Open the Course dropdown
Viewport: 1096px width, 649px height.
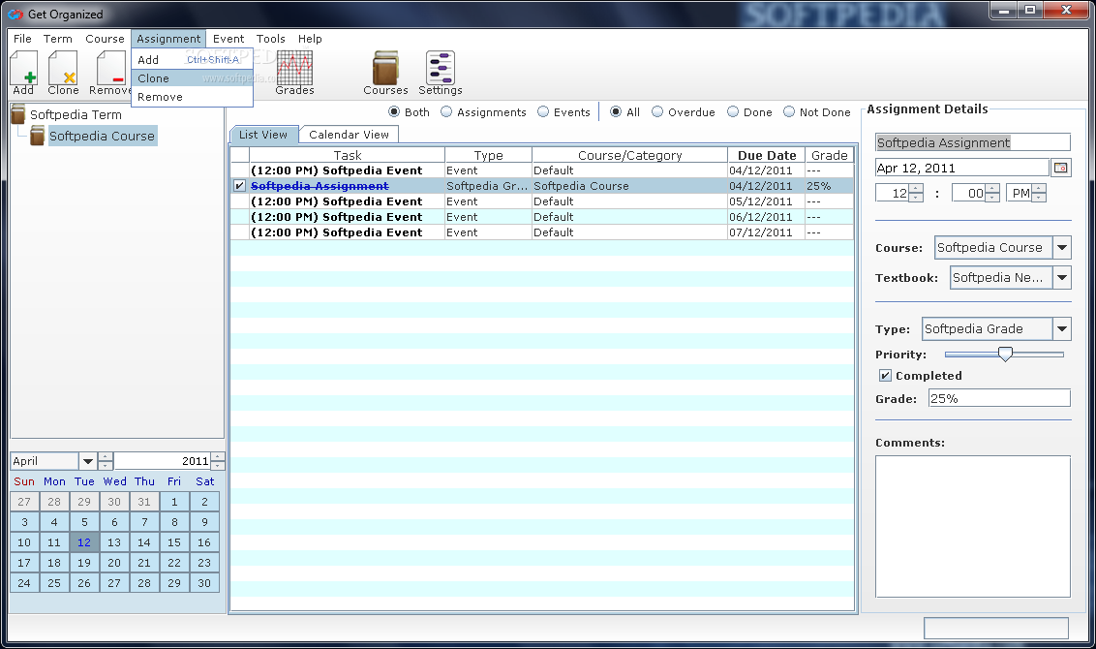1062,248
